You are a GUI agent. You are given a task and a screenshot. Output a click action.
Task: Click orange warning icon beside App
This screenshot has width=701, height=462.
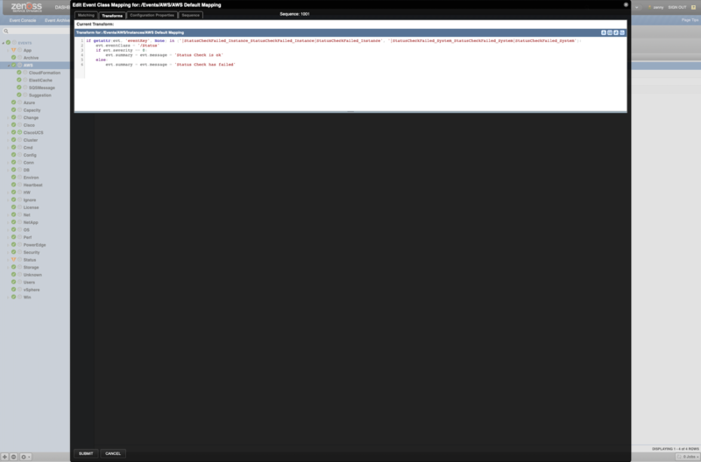(13, 50)
